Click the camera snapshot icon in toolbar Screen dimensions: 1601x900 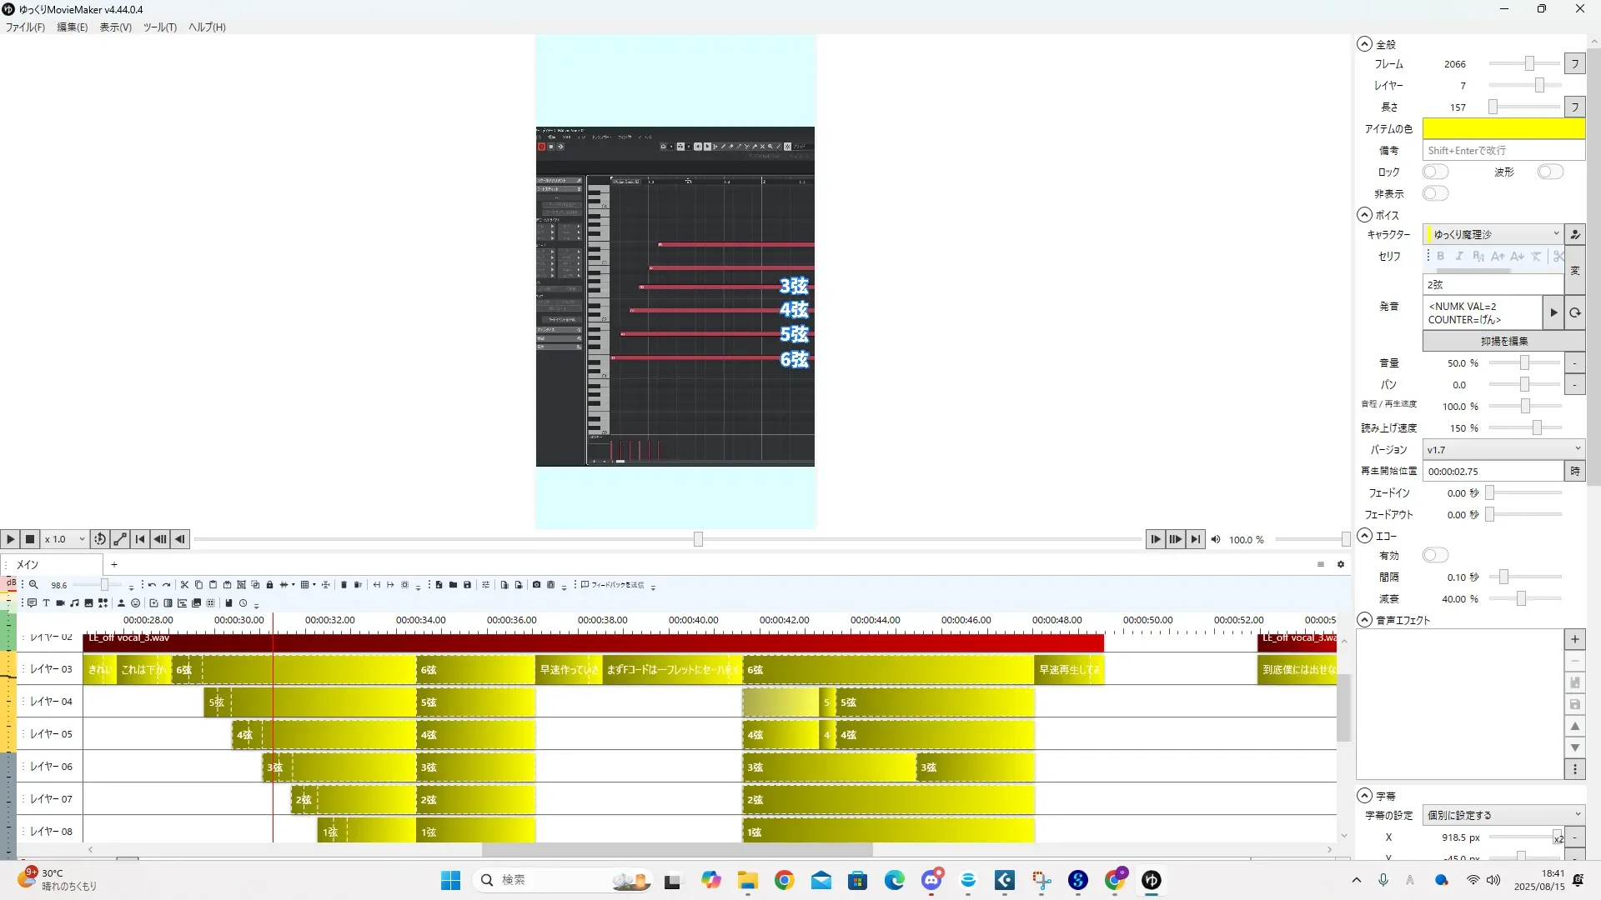536,585
